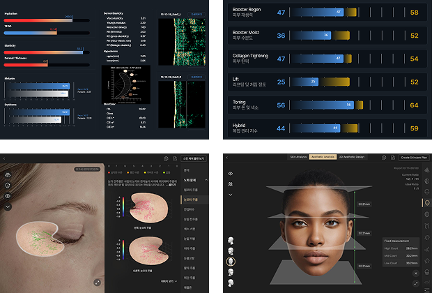This screenshot has width=432, height=293.
Task: Click the Dermal Thickness gradient bar
Action: tap(47, 65)
